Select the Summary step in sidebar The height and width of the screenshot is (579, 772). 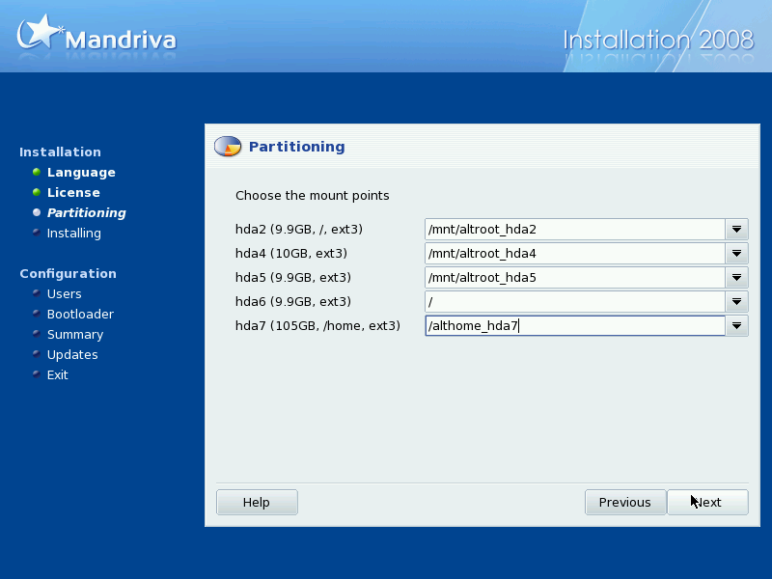pos(75,334)
